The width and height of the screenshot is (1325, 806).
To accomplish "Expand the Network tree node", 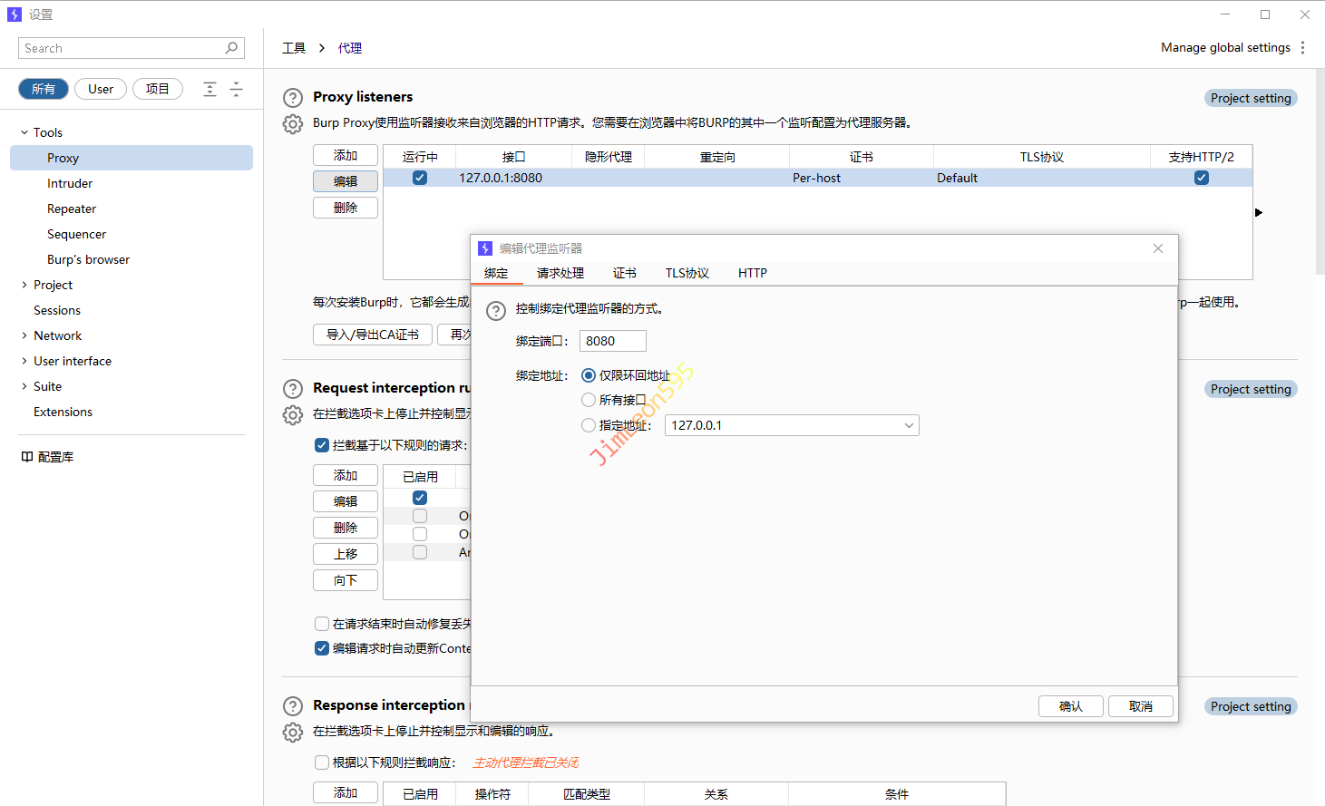I will coord(24,335).
